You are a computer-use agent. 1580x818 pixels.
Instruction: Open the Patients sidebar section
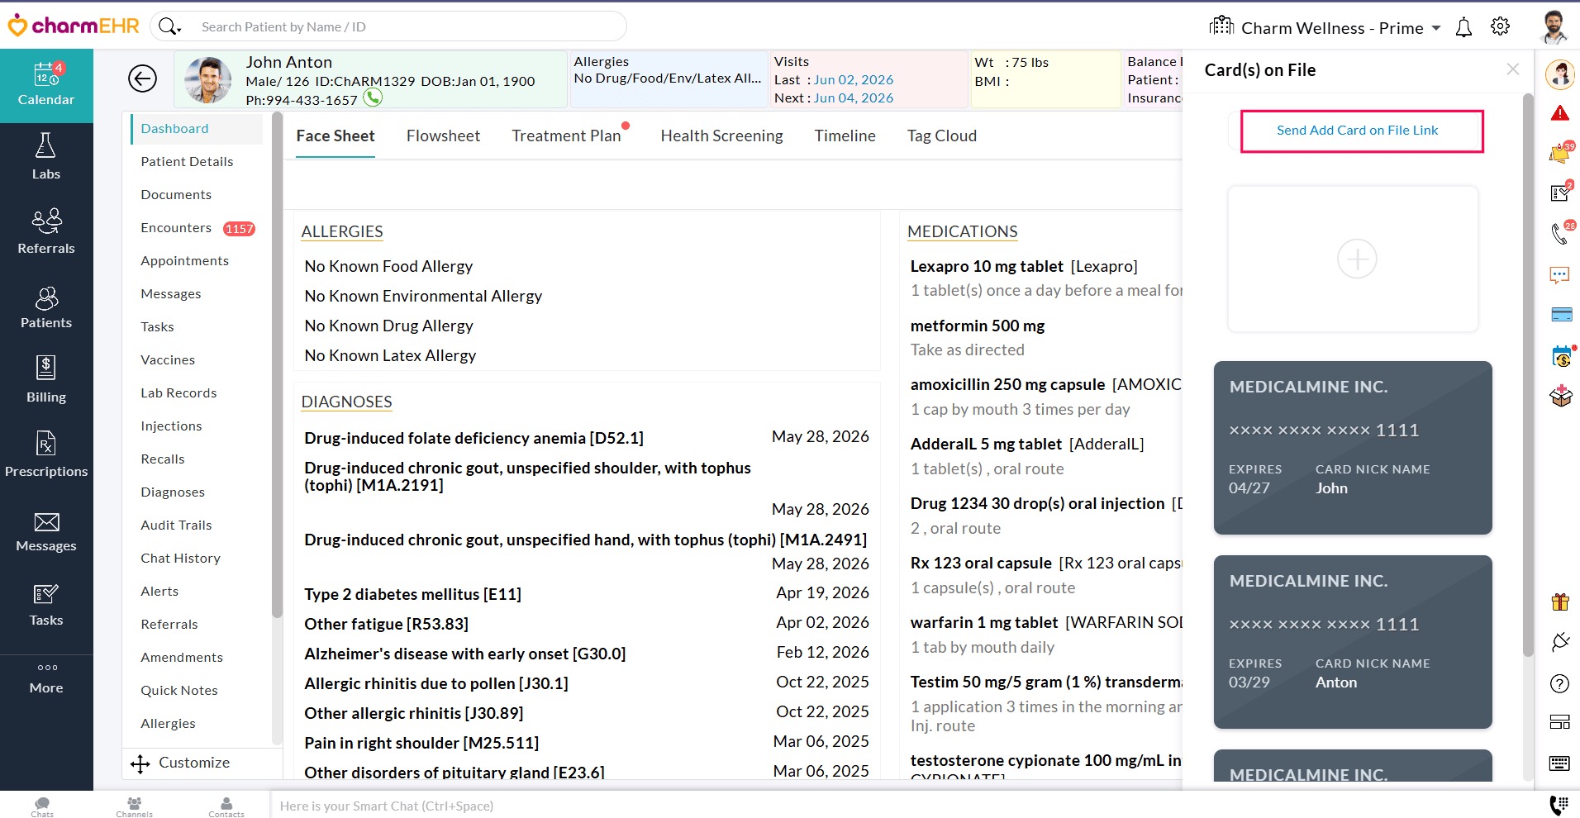46,307
